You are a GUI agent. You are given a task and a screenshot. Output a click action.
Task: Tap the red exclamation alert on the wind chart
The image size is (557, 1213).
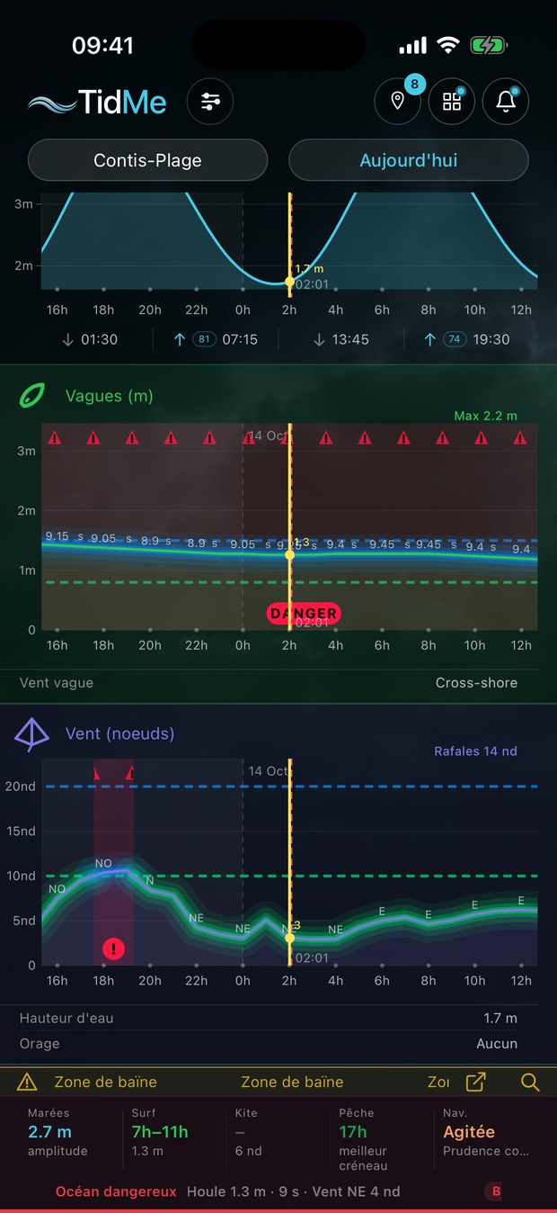(x=113, y=948)
